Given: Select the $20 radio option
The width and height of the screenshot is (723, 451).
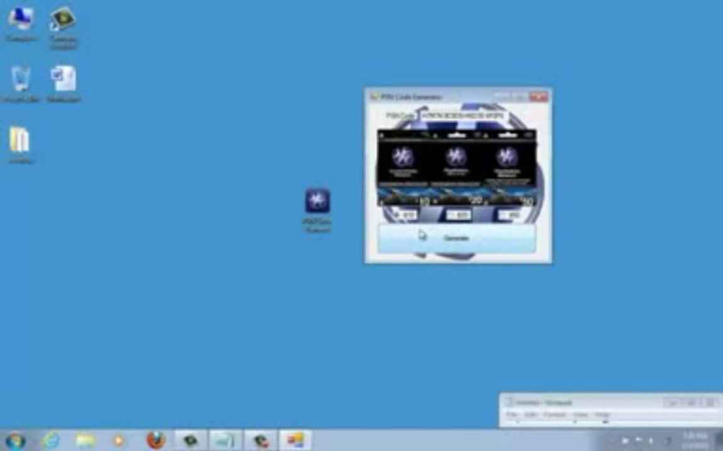Looking at the screenshot, I should click(x=451, y=215).
